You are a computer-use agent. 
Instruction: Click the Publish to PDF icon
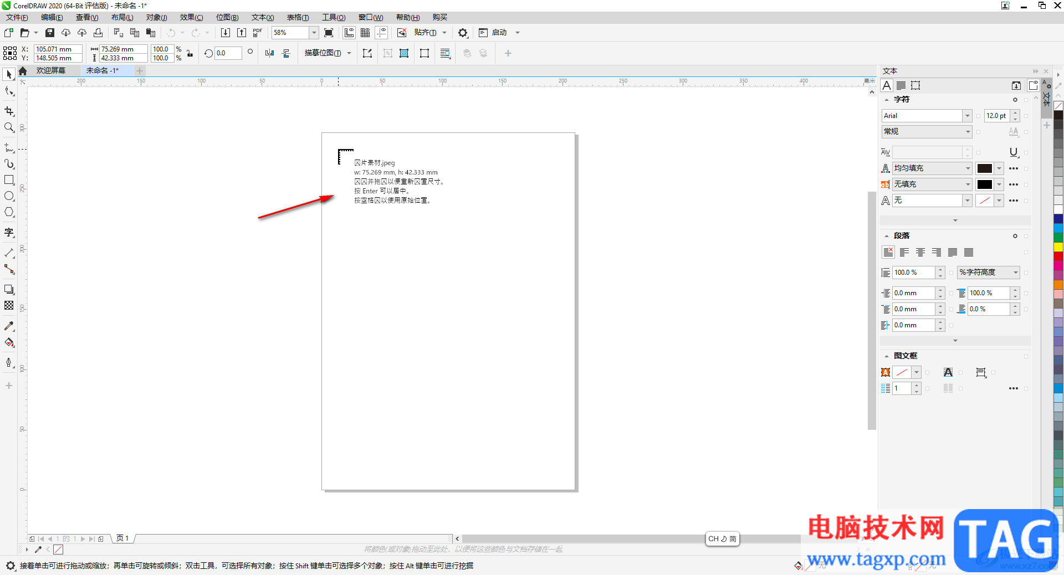258,33
